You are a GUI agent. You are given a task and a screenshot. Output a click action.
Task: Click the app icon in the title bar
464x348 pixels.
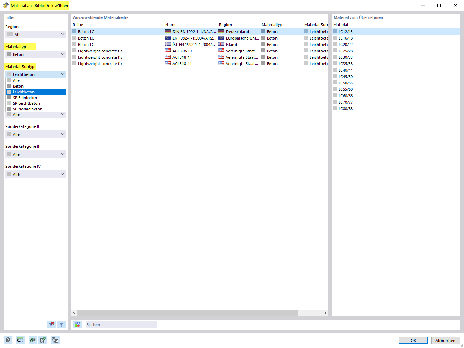pos(6,5)
